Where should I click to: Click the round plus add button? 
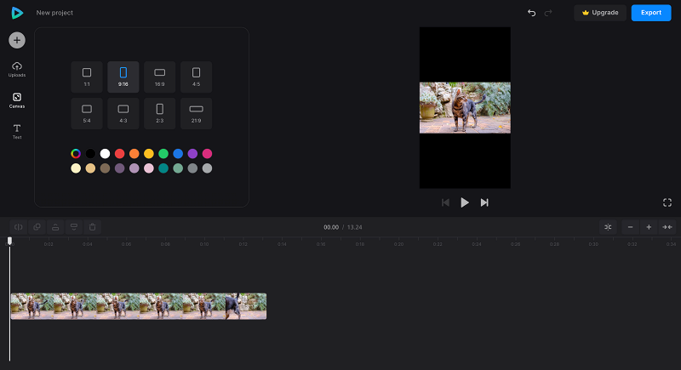coord(17,40)
